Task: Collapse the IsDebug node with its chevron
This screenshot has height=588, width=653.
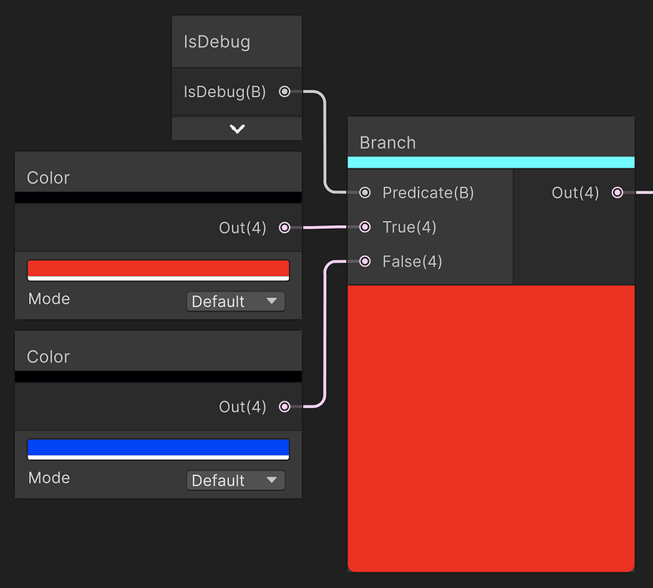Action: coord(236,129)
